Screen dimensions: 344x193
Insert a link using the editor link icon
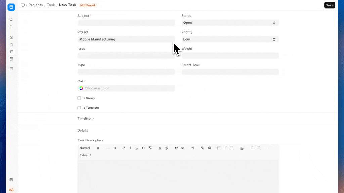202,148
